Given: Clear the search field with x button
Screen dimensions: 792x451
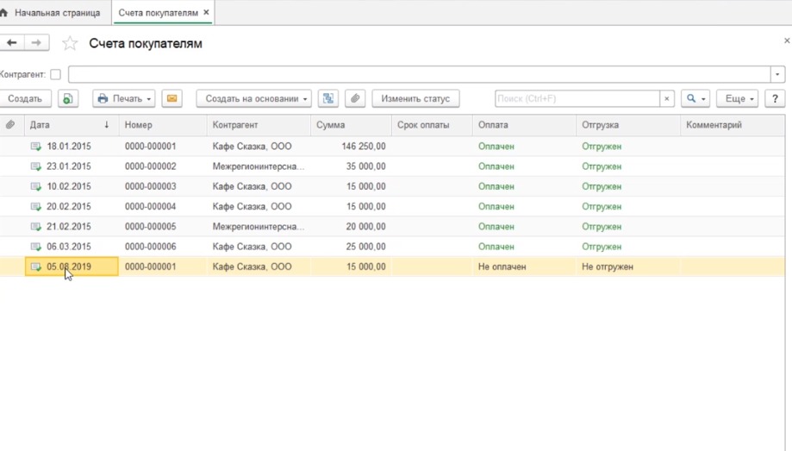Looking at the screenshot, I should (666, 99).
